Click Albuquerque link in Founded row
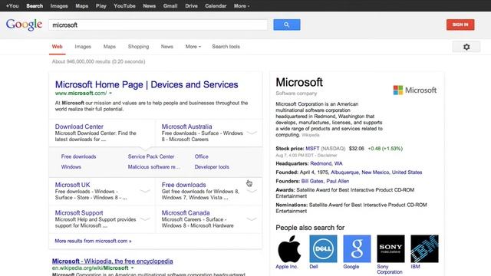The height and width of the screenshot is (276, 491). pyautogui.click(x=344, y=172)
